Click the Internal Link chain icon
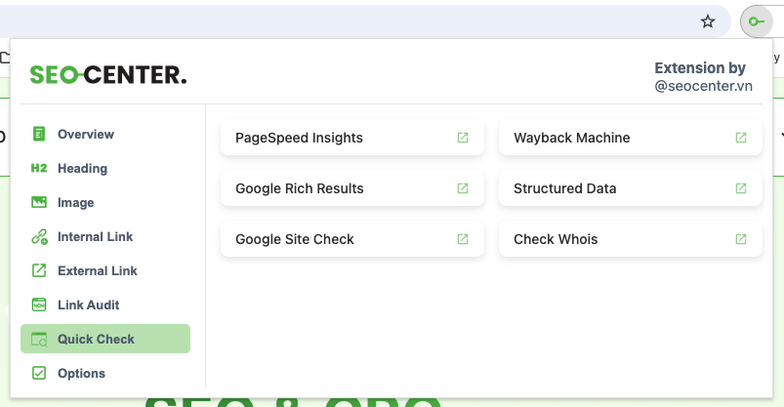 click(x=39, y=236)
